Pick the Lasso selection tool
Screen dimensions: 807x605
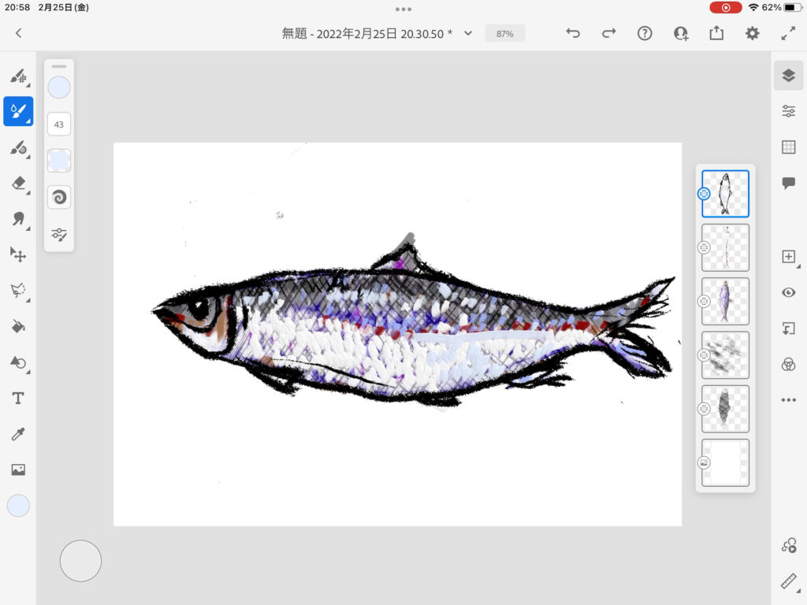pyautogui.click(x=17, y=291)
